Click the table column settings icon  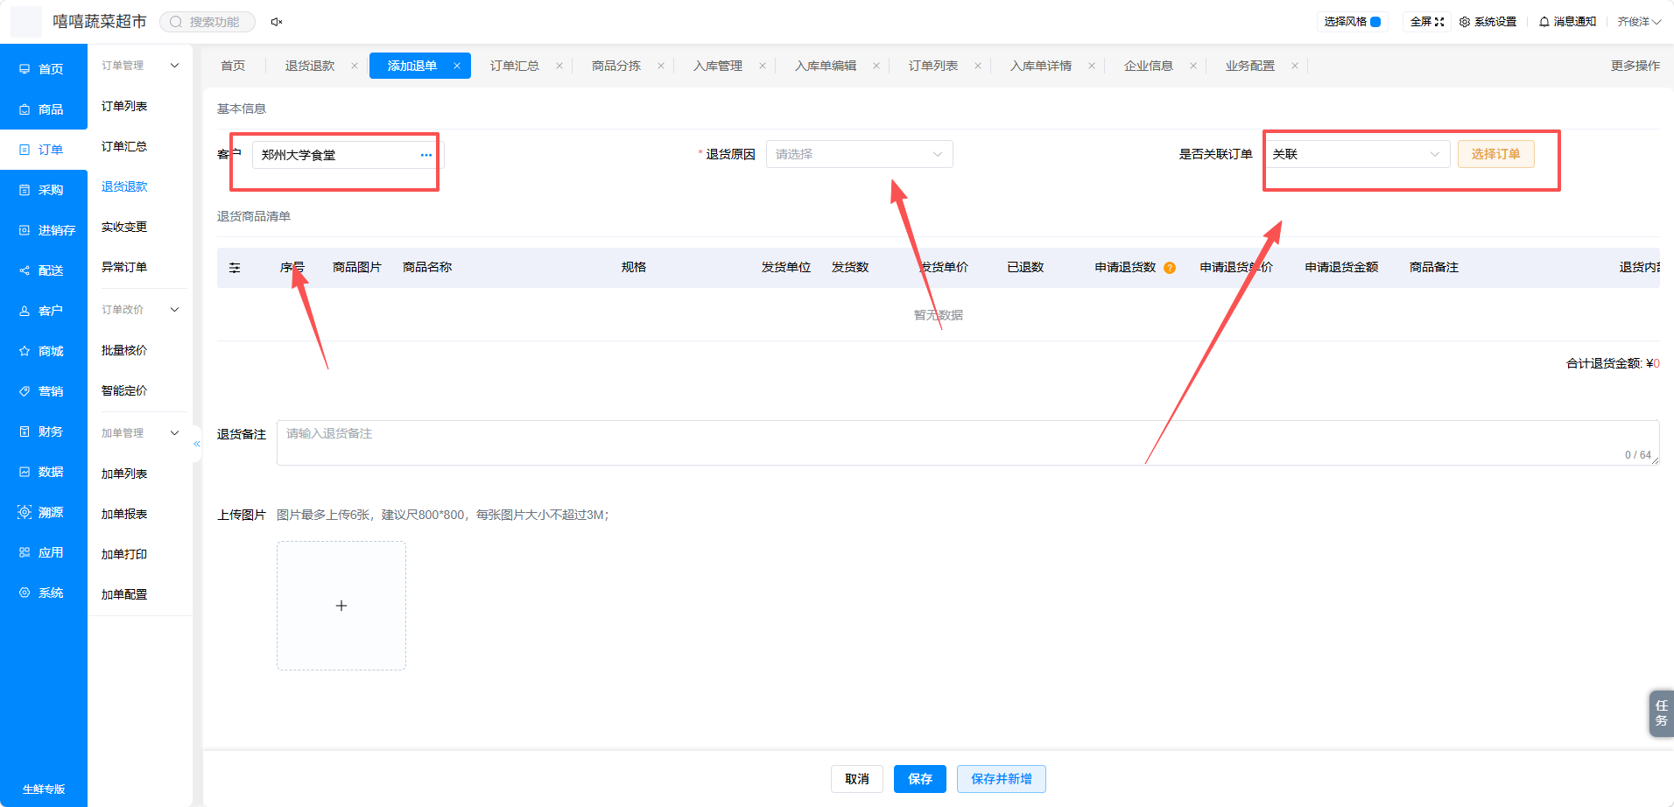click(235, 268)
